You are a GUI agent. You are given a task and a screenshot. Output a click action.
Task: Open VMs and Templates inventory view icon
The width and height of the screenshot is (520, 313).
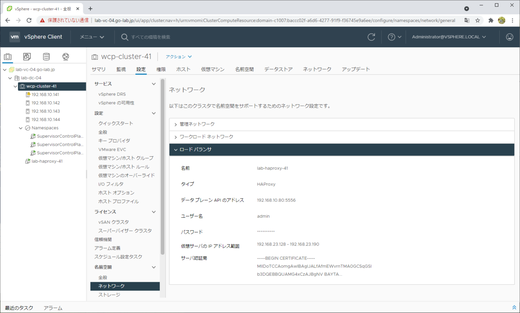(27, 57)
